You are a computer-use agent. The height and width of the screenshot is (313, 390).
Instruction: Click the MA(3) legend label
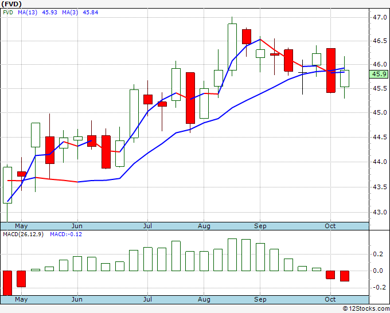[x=70, y=13]
